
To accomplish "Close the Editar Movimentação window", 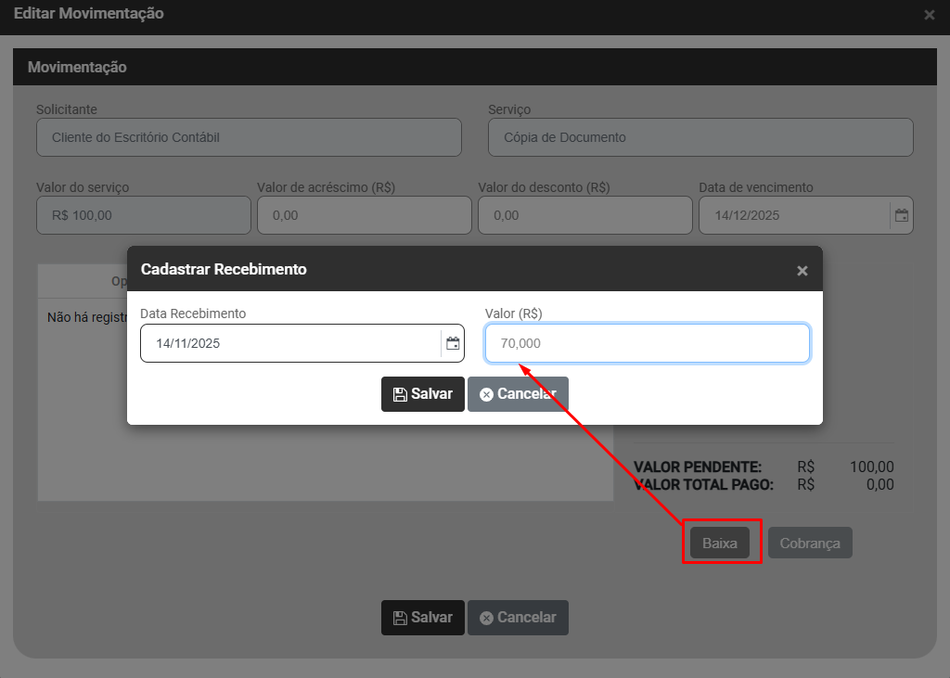I will click(930, 15).
